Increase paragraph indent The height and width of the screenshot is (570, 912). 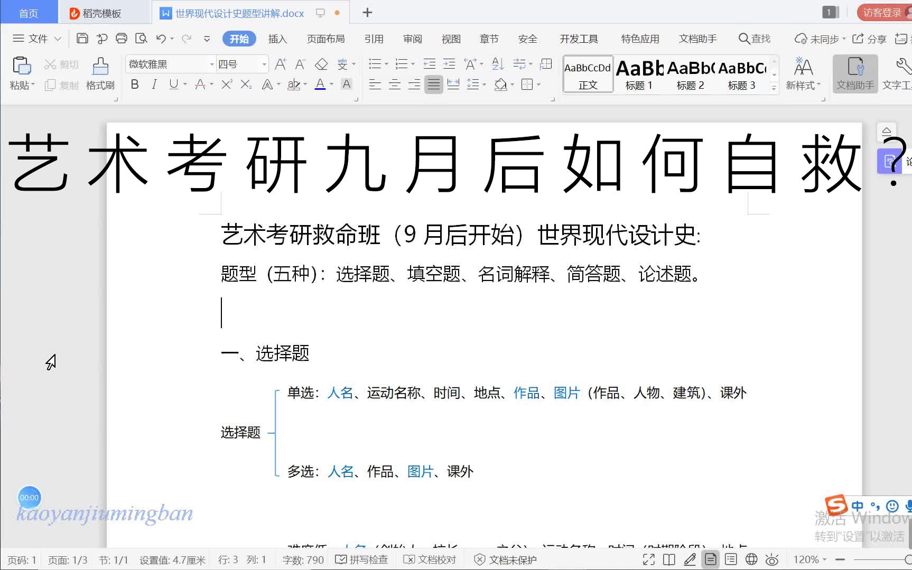449,64
